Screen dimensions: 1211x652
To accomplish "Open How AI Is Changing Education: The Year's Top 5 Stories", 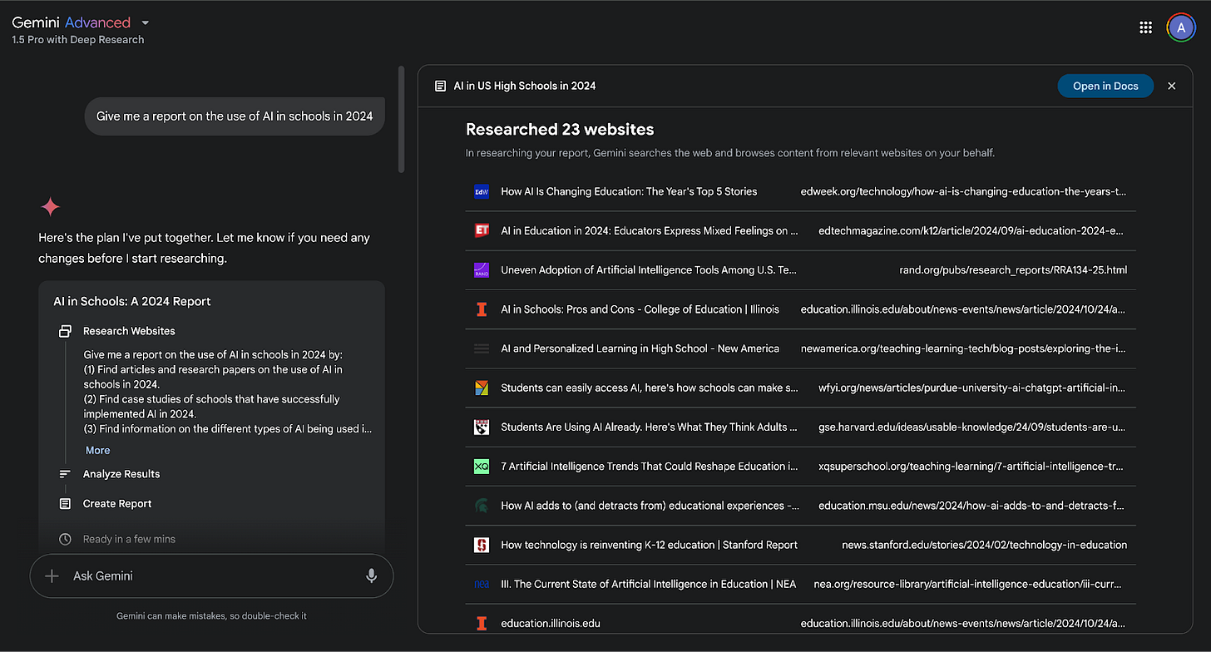I will point(629,191).
